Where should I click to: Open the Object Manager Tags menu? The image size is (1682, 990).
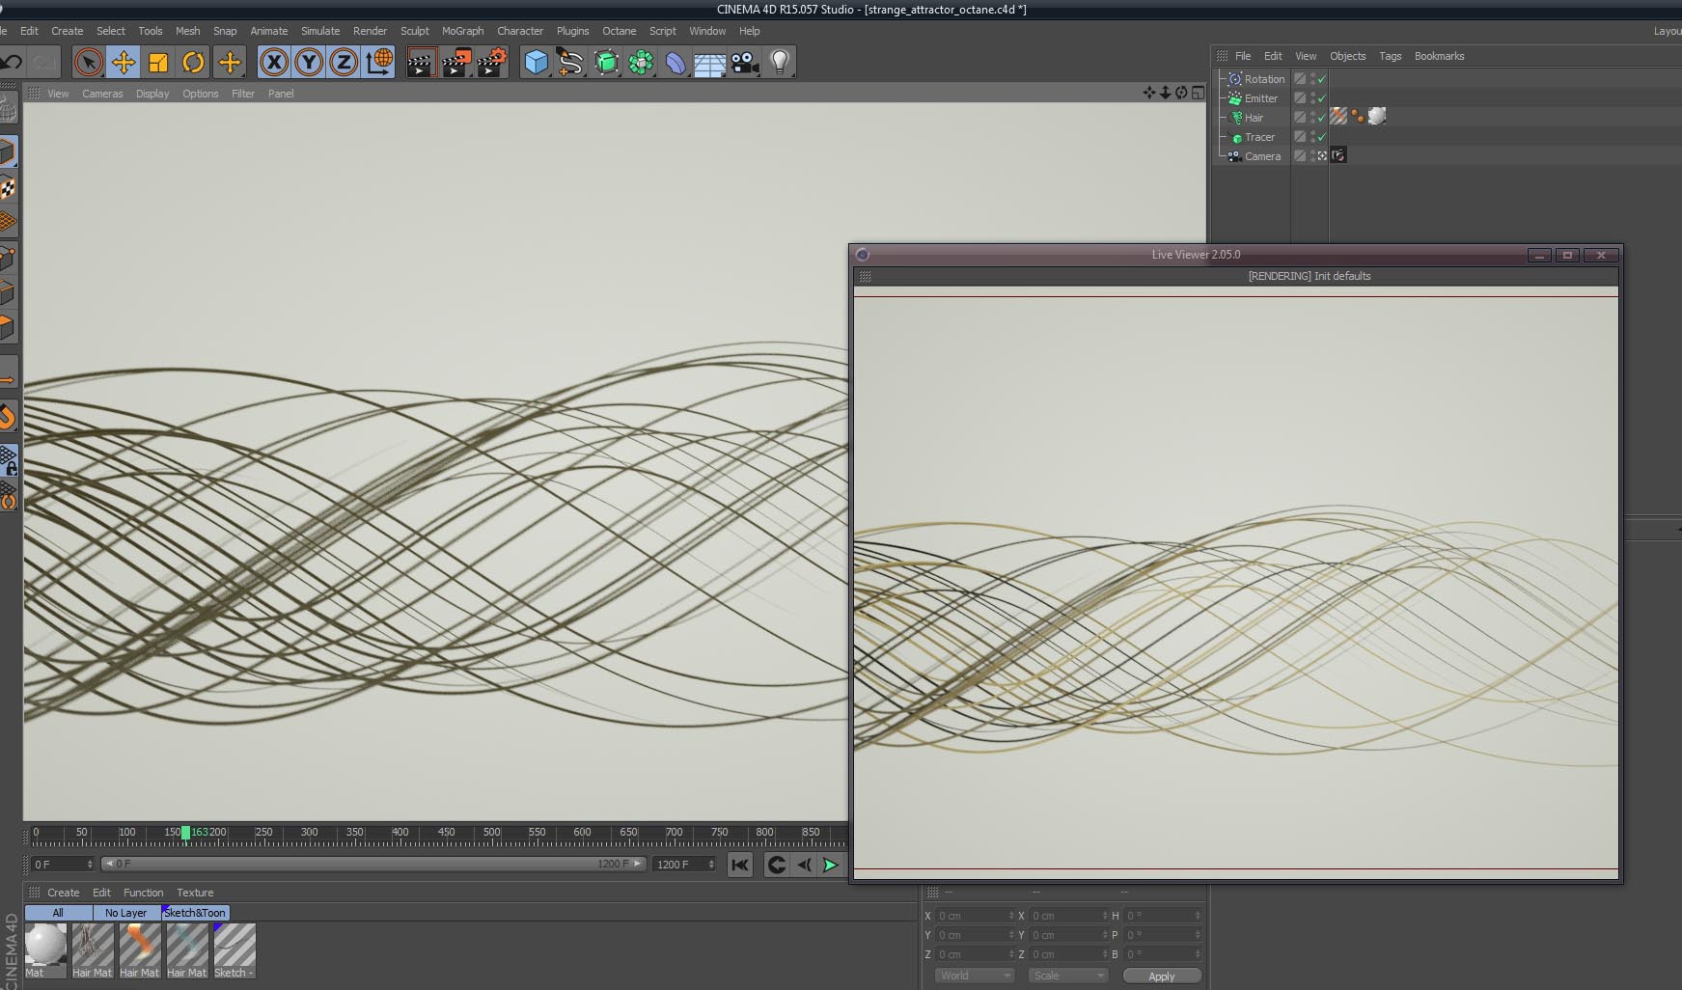point(1390,56)
